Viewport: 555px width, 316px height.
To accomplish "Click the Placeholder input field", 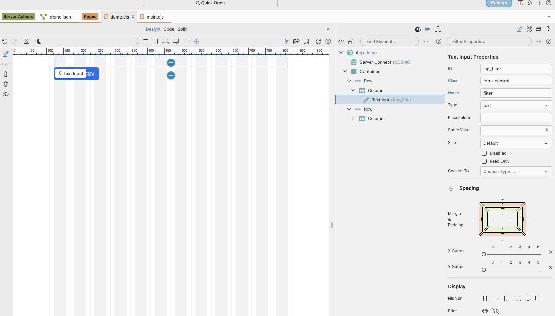I will (516, 118).
